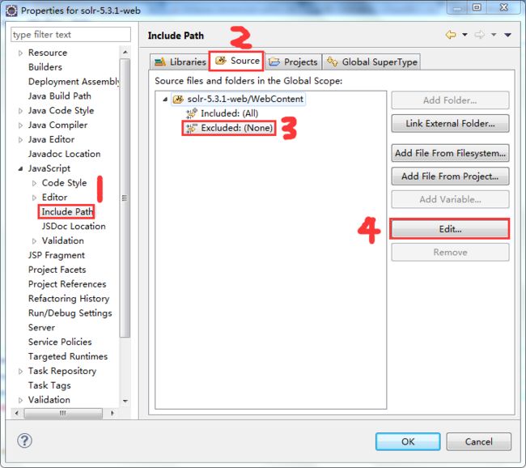Screen dimensions: 526x468
Task: Click the solr-5.3.1-web/WebContent source folder icon
Action: pos(178,99)
